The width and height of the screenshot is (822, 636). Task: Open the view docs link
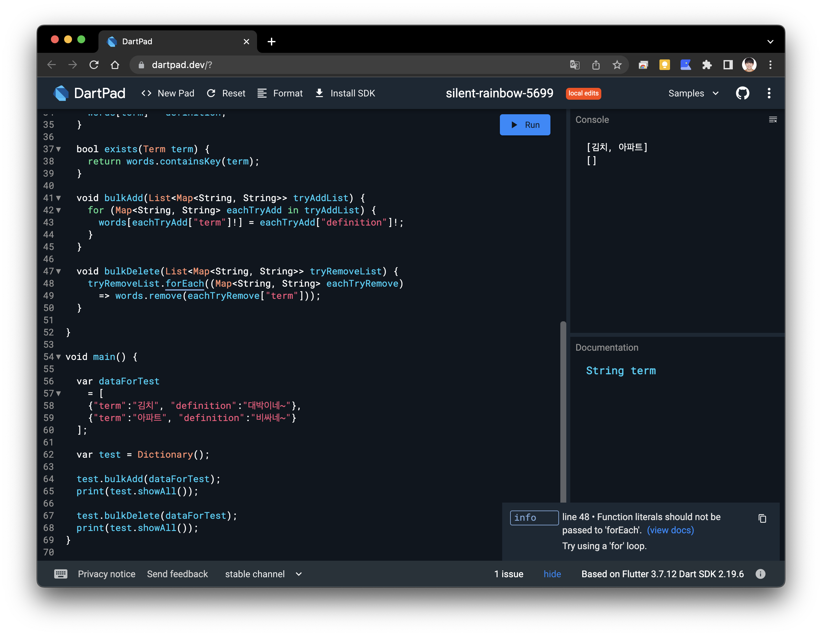[670, 530]
